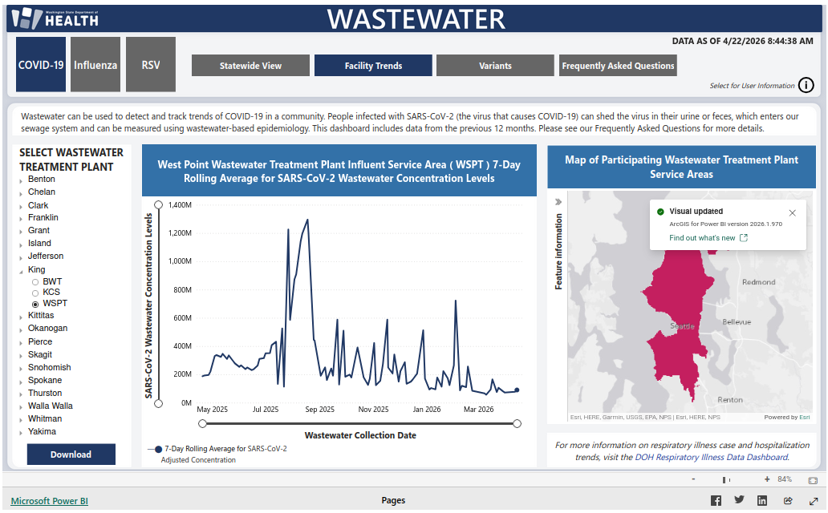Click the share arrow icon

click(788, 501)
